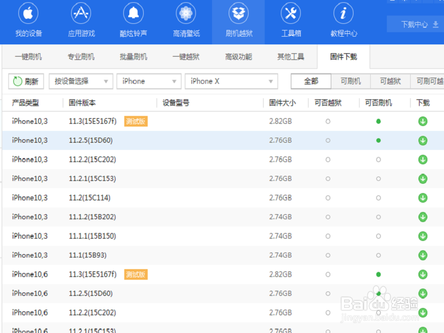444x333 pixels.
Task: Switch to the 一键越狱 tab
Action: tap(186, 57)
